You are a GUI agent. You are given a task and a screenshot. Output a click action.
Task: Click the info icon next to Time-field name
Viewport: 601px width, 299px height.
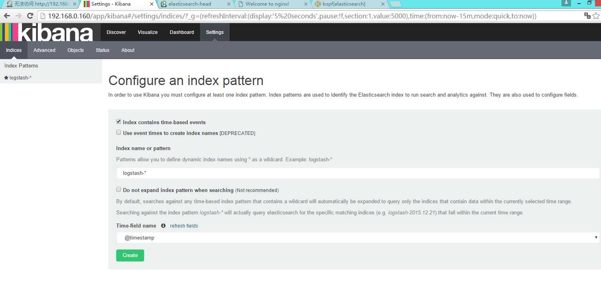tap(163, 226)
